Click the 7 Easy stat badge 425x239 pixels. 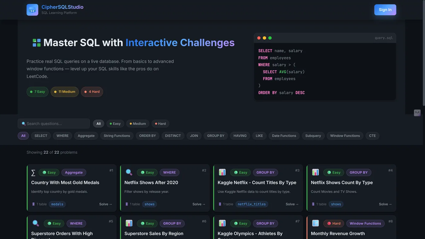tap(38, 92)
